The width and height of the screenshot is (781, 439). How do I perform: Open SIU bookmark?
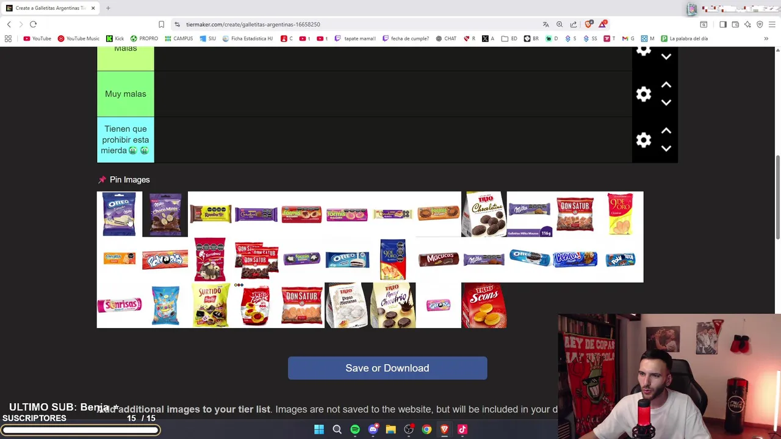[207, 38]
